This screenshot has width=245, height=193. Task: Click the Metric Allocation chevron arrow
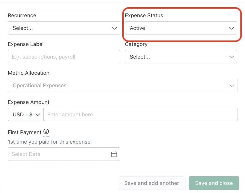tap(232, 86)
